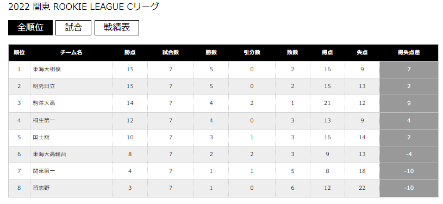Image resolution: width=443 pixels, height=204 pixels.
Task: Click the 失点 column header
Action: pos(362,53)
